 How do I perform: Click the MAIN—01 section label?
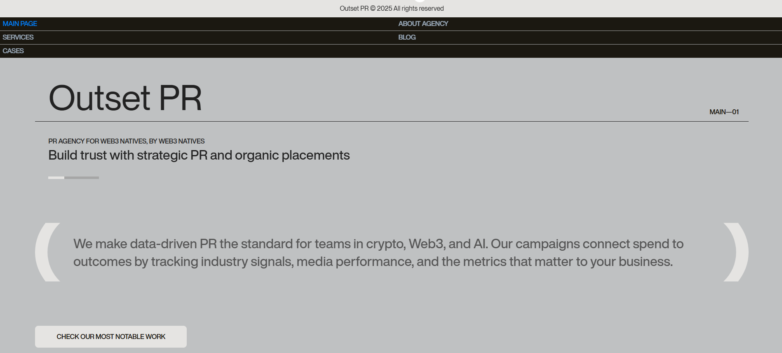coord(723,112)
